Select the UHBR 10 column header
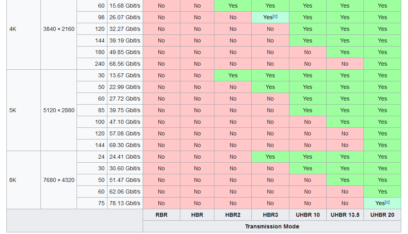Screen dimensions: 408x234 pos(308,215)
